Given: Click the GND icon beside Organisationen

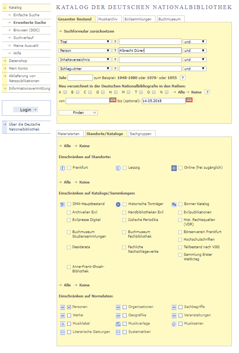Looking at the screenshot, I should pyautogui.click(x=118, y=307).
